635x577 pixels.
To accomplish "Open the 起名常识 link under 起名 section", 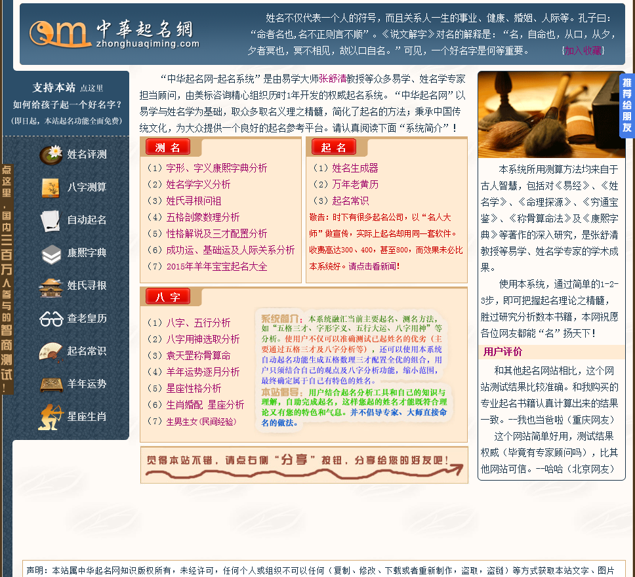I will [350, 201].
